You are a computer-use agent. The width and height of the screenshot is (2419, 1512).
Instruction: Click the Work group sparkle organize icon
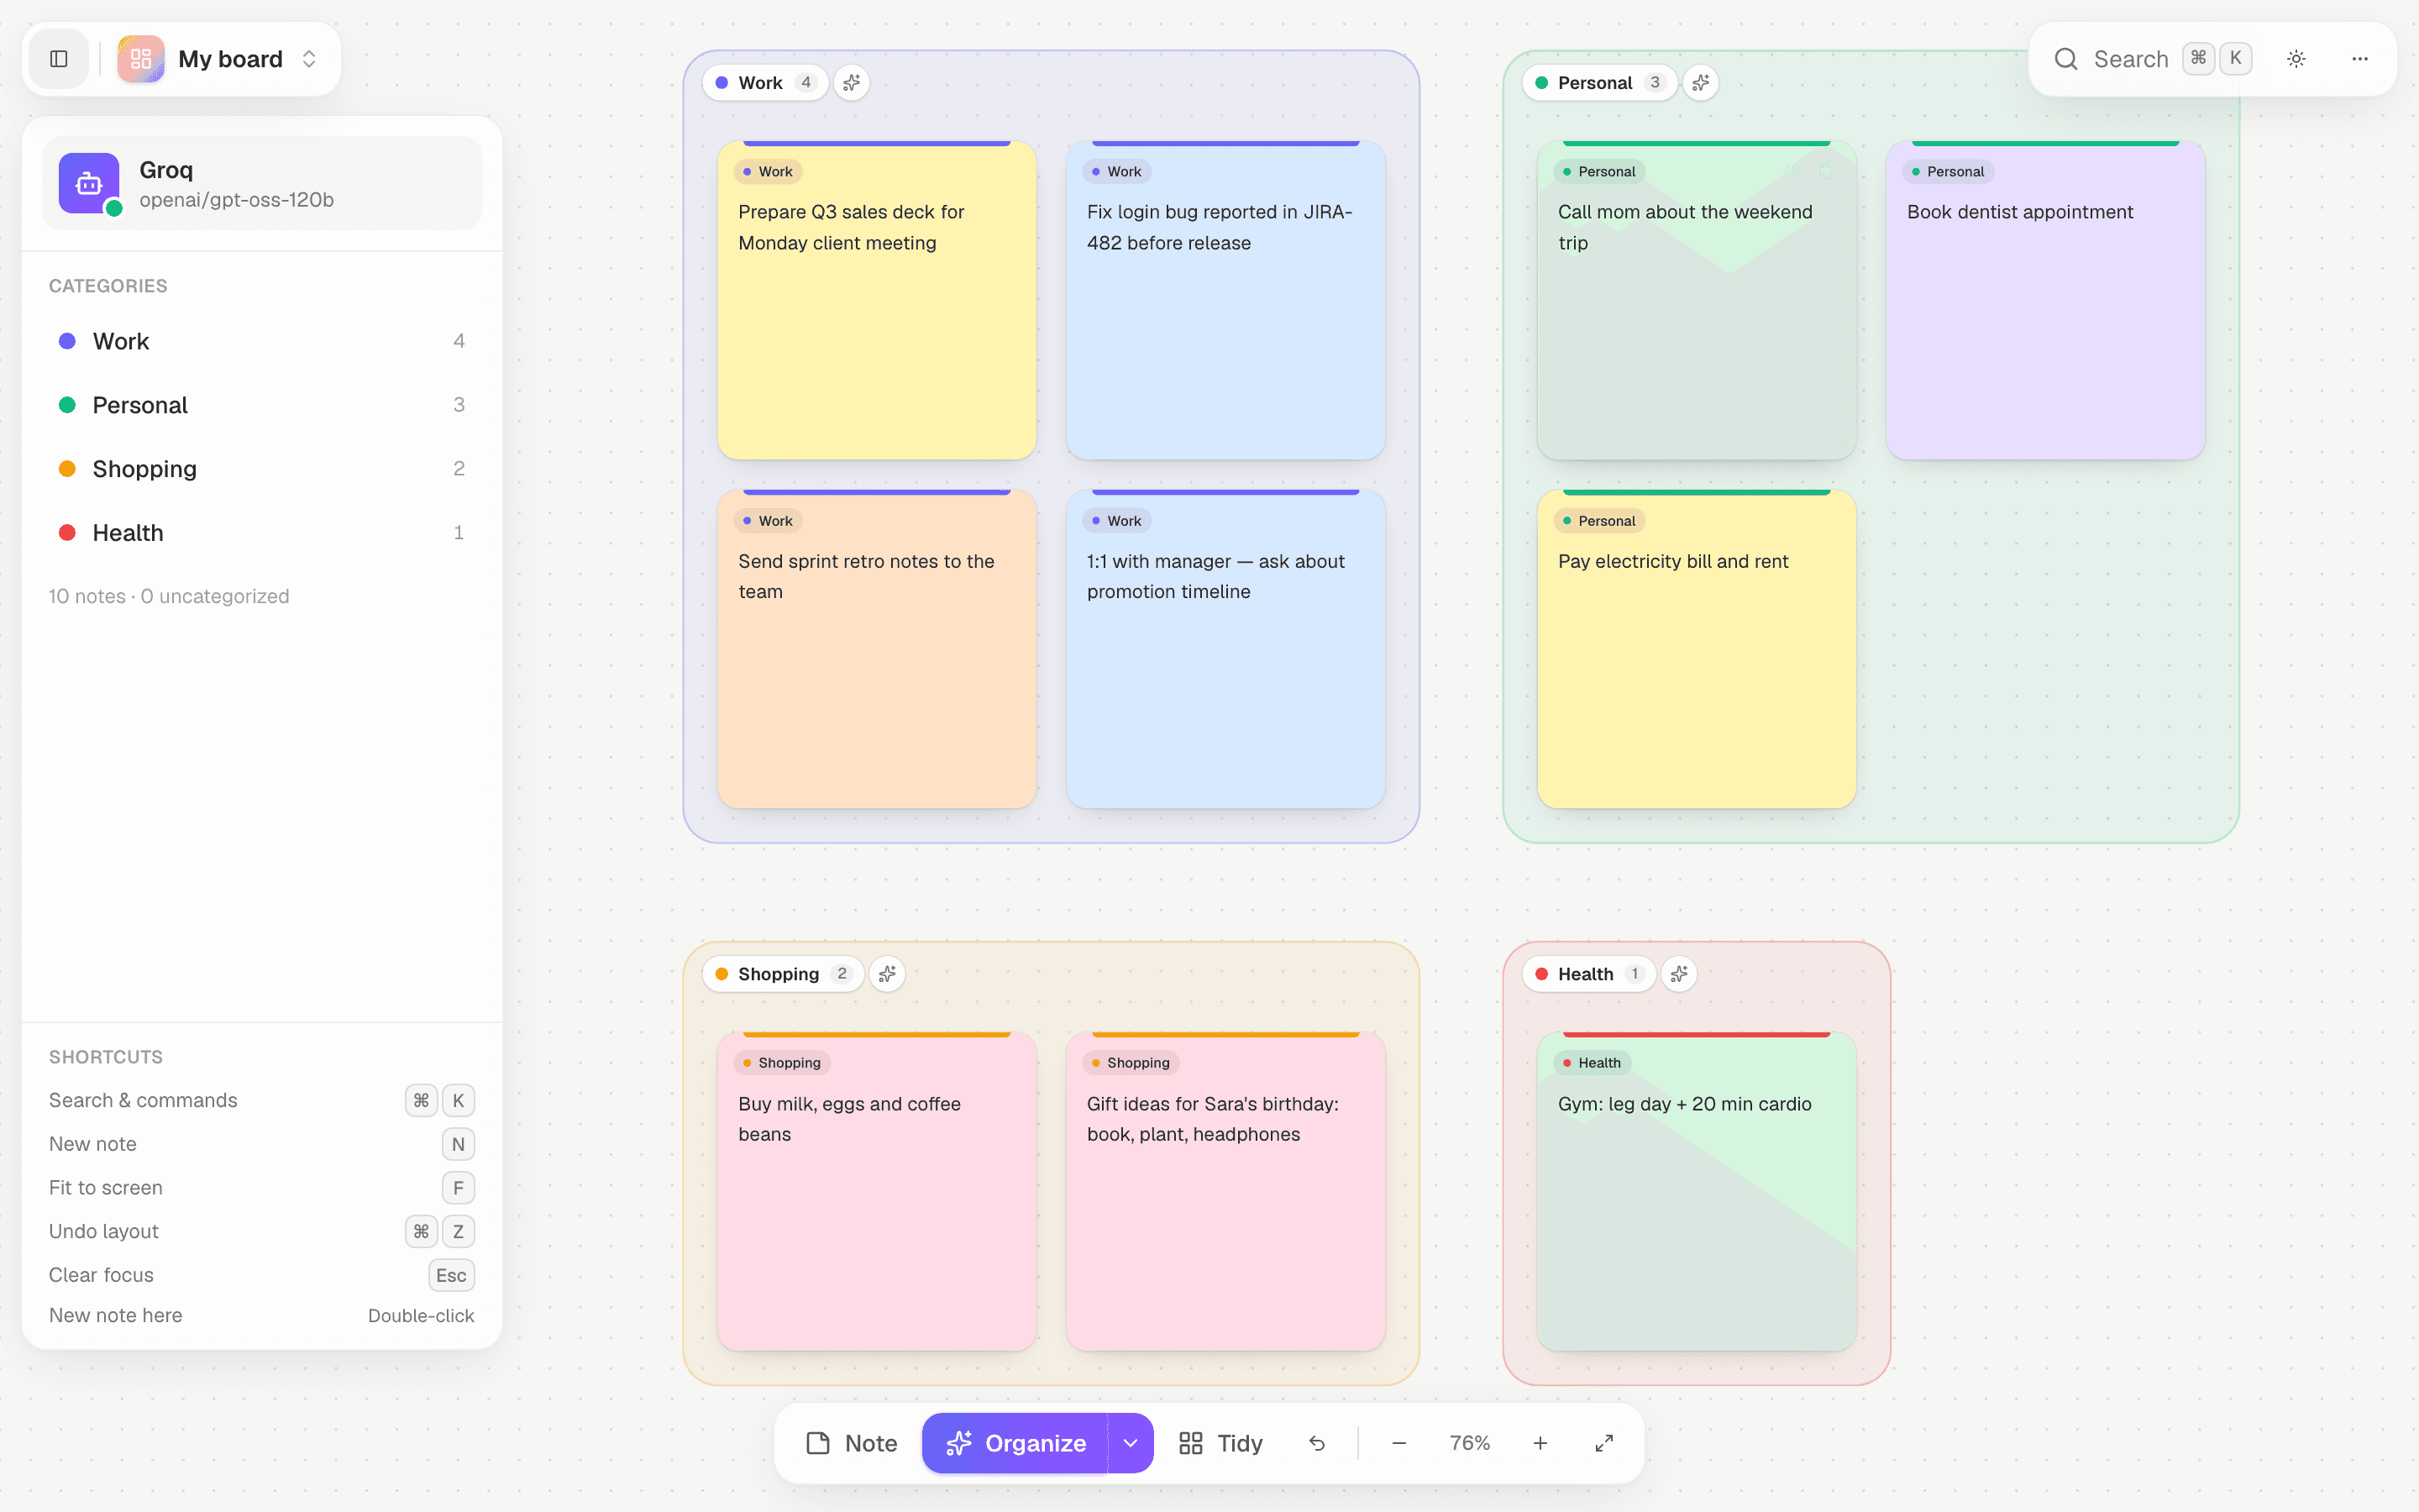[x=852, y=83]
